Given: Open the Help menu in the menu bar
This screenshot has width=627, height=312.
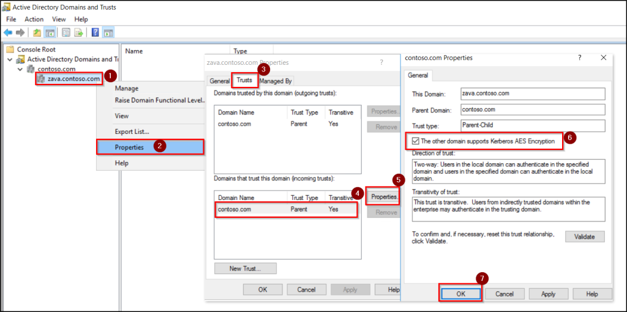Looking at the screenshot, I should (x=81, y=19).
